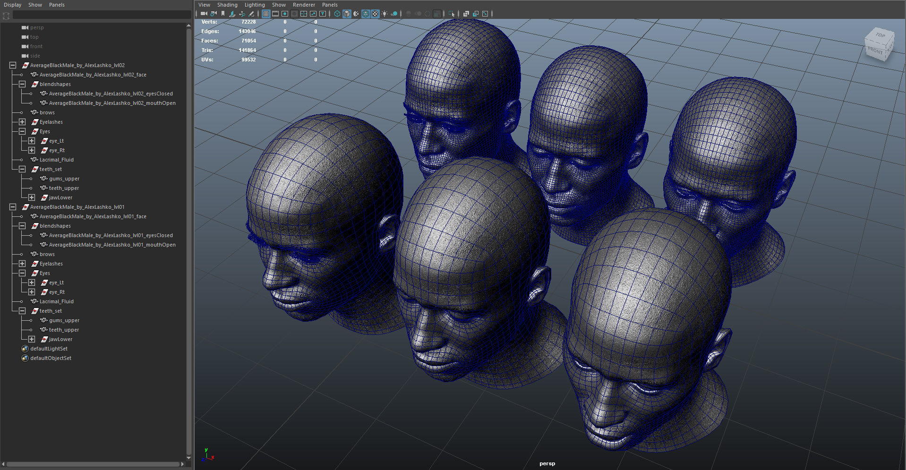Open the Renderer menu
This screenshot has width=906, height=470.
pos(304,5)
